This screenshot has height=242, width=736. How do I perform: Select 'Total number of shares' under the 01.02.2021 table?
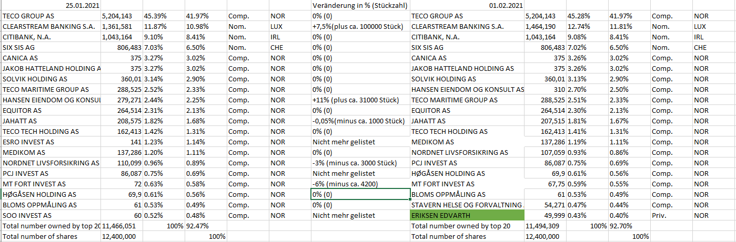[x=467, y=237]
